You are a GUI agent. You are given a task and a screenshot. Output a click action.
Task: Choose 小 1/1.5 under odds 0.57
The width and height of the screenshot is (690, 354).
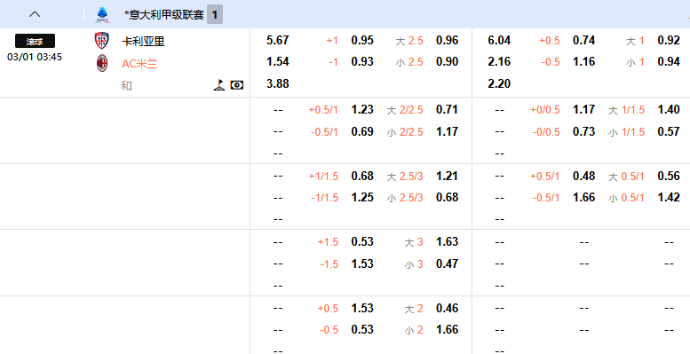[669, 131]
